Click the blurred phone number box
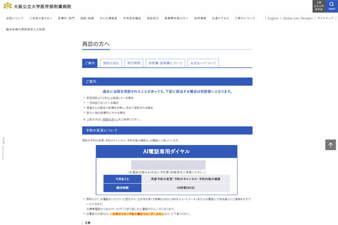This screenshot has width=338, height=225. 168,165
